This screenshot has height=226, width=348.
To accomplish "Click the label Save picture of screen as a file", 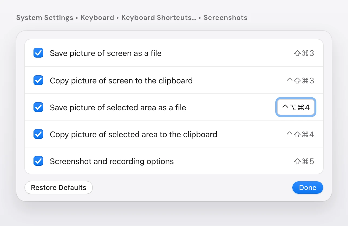I will coord(106,53).
